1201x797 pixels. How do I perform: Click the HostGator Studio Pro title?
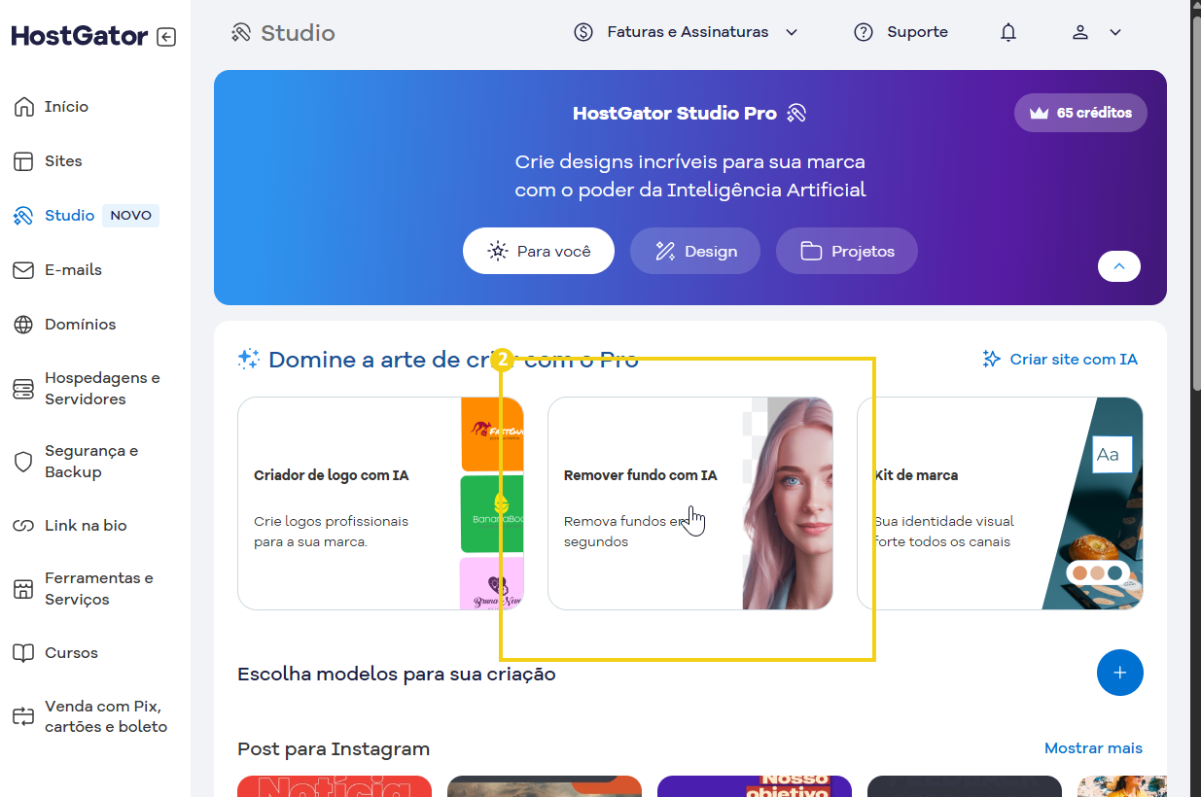pyautogui.click(x=675, y=114)
